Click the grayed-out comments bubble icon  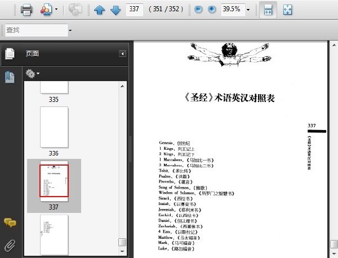tap(75, 10)
